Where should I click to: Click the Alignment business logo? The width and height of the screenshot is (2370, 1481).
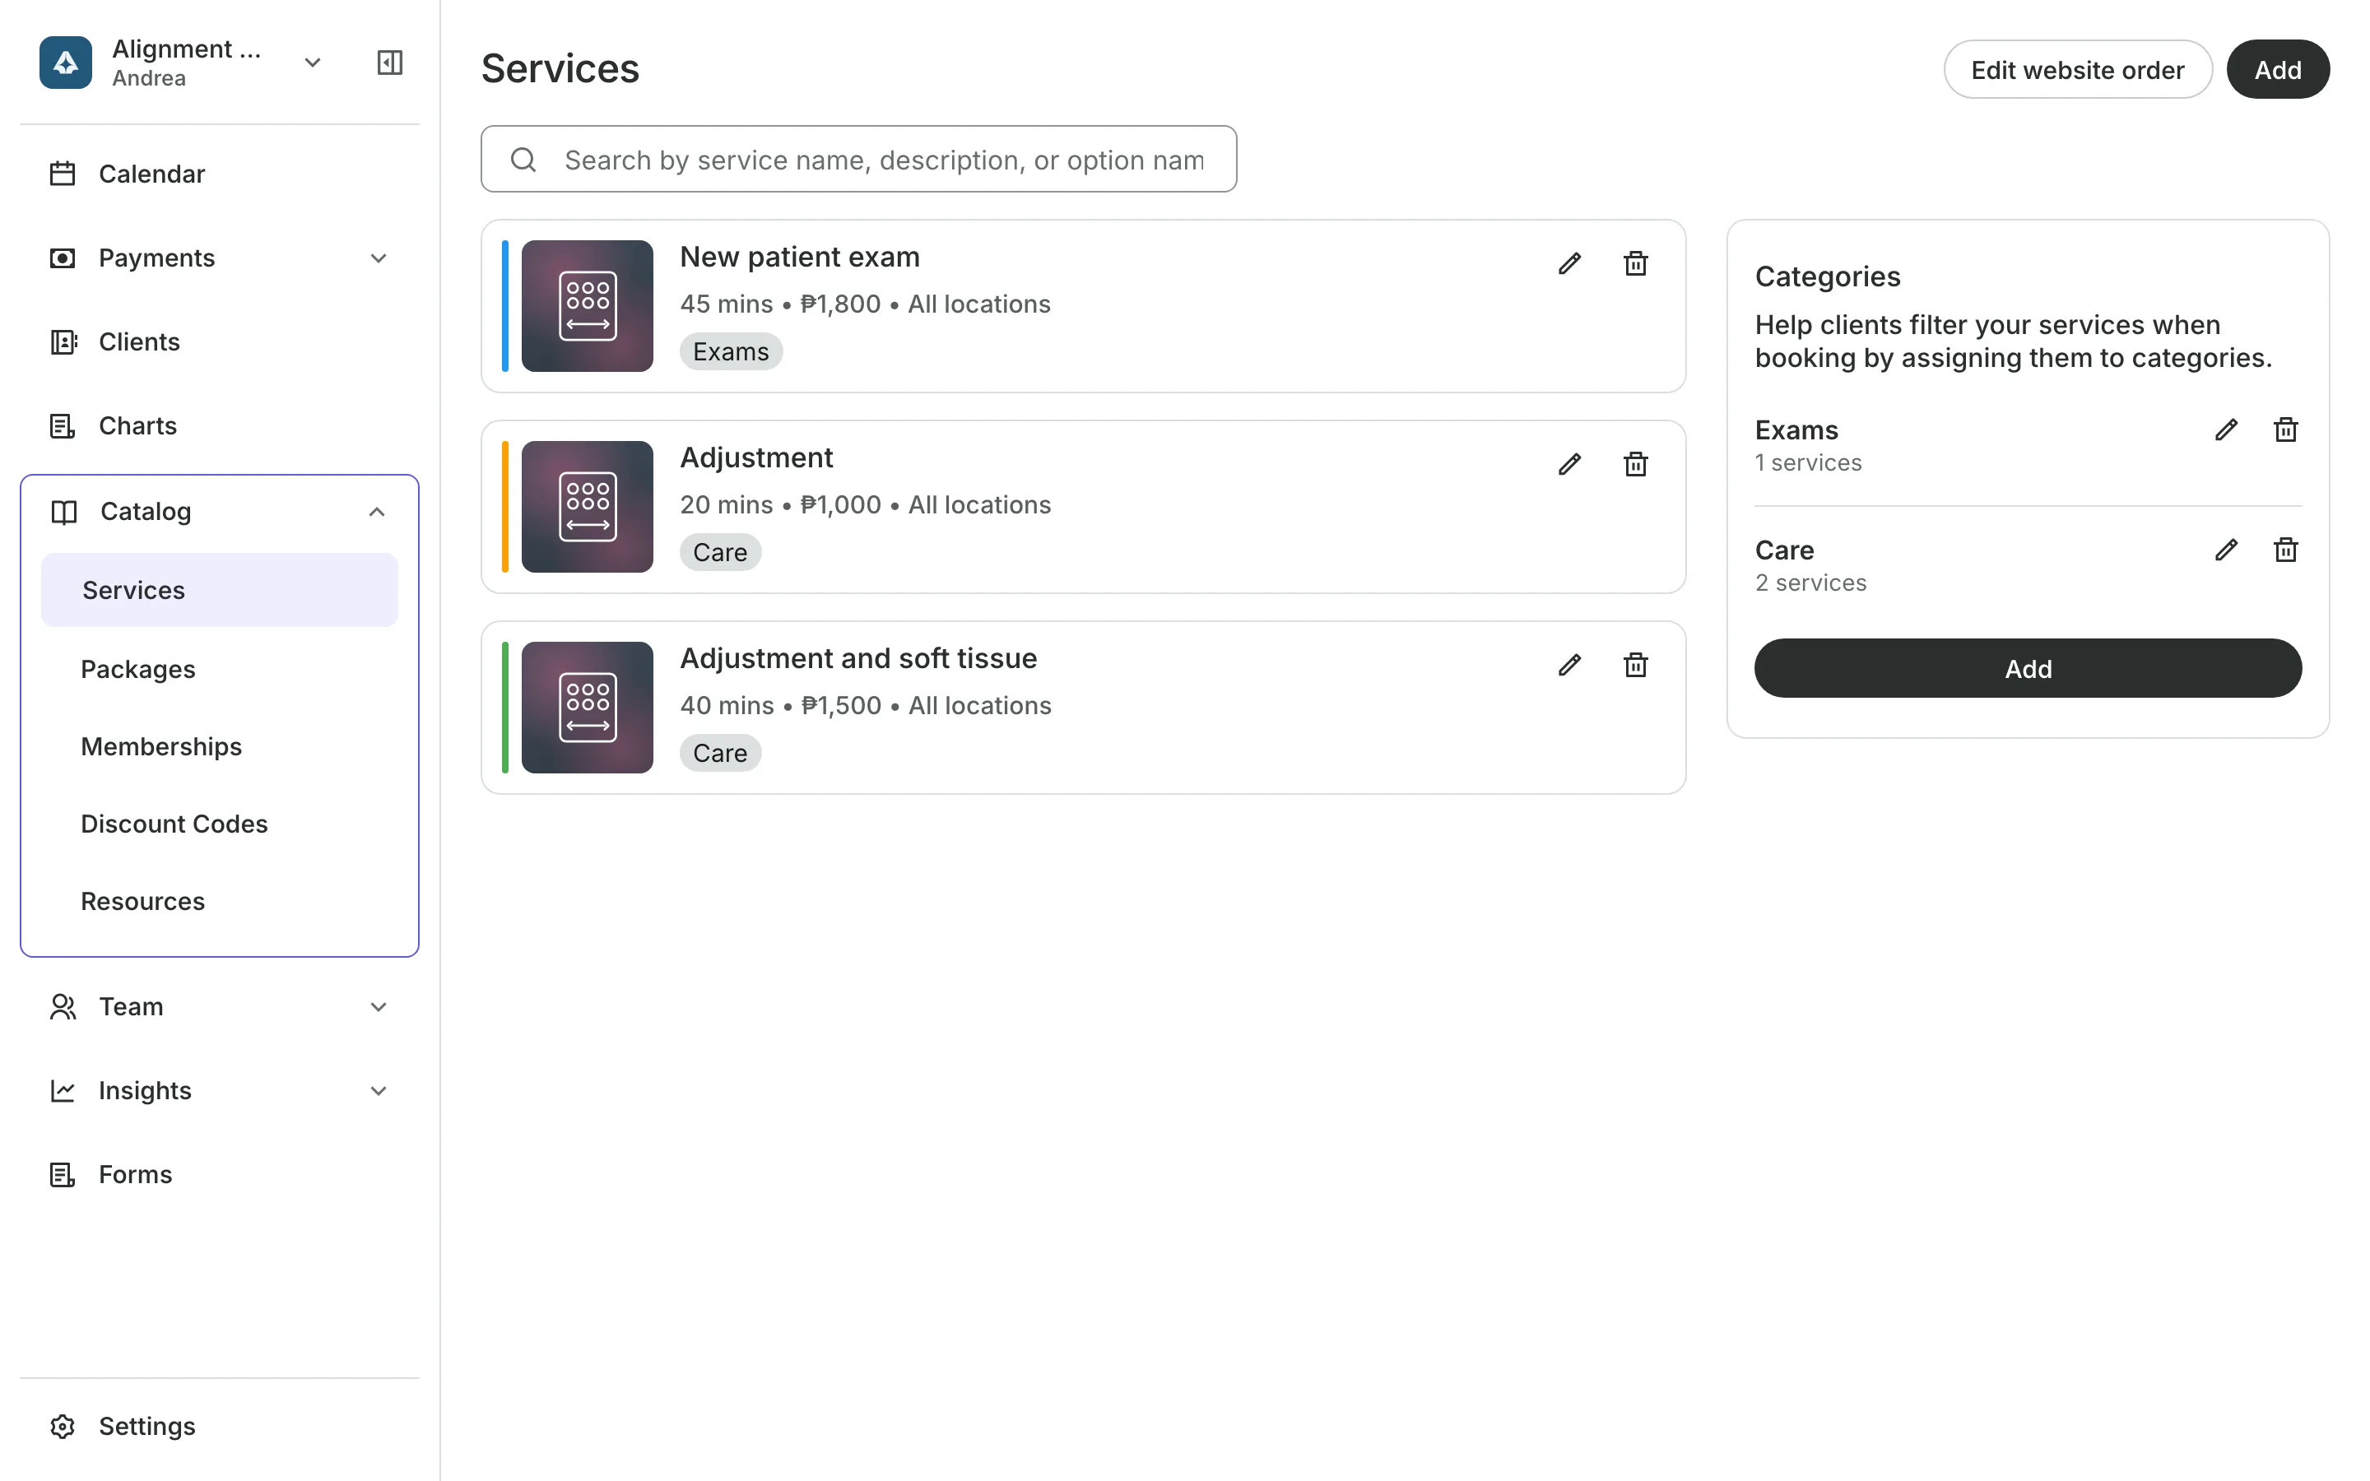click(x=66, y=63)
